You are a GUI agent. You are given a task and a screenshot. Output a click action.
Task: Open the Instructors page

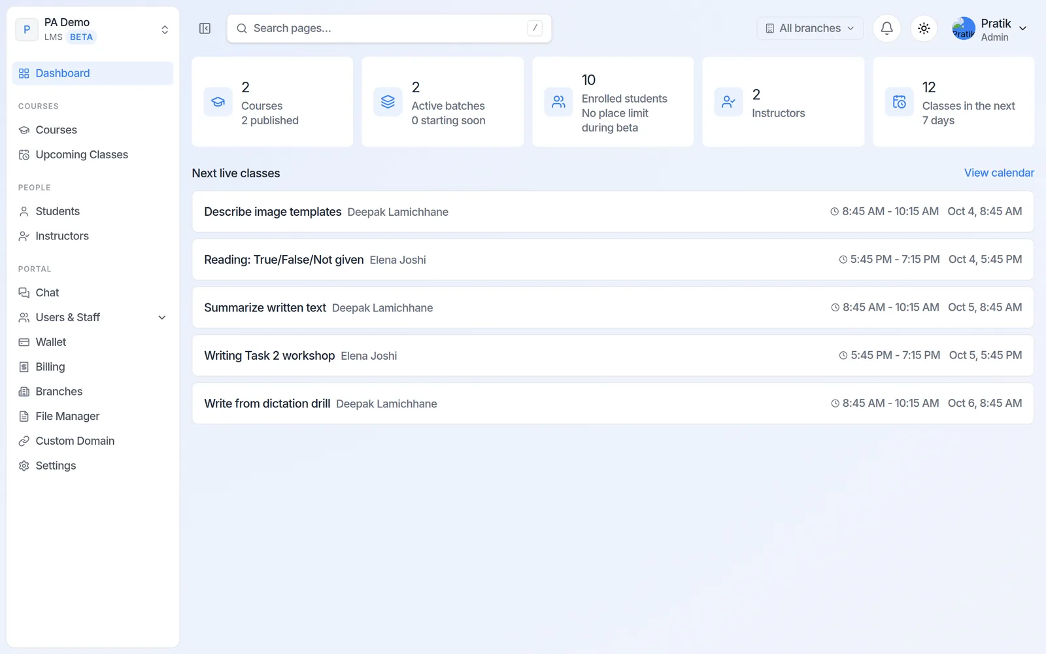click(93, 236)
